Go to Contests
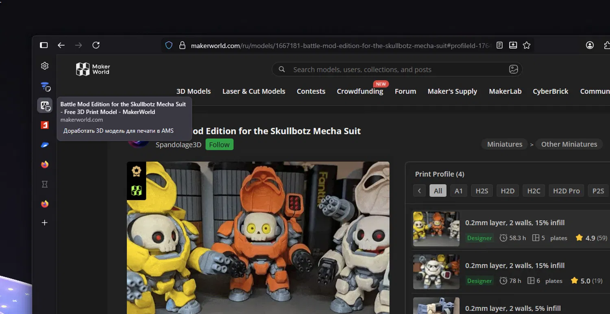The width and height of the screenshot is (610, 314). [x=311, y=91]
